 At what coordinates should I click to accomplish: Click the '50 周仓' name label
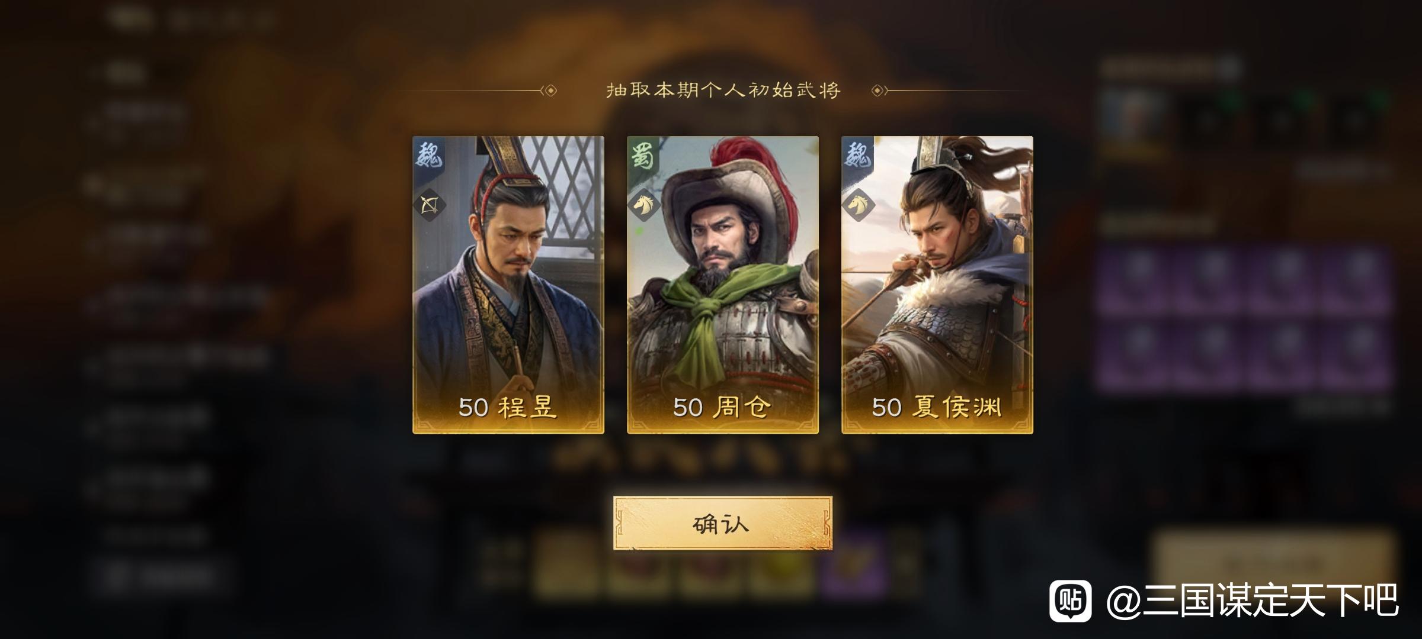pos(722,407)
